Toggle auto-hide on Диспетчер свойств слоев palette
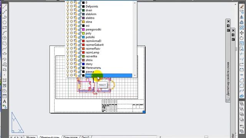Screen dimensions: 246x138 [228, 26]
